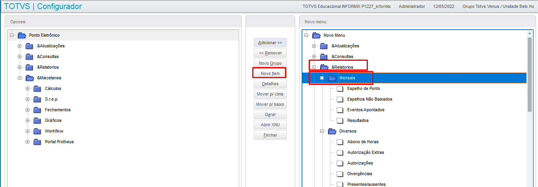Image resolution: width=538 pixels, height=187 pixels.
Task: Click the Portal Protheus folder icon
Action: click(37, 142)
